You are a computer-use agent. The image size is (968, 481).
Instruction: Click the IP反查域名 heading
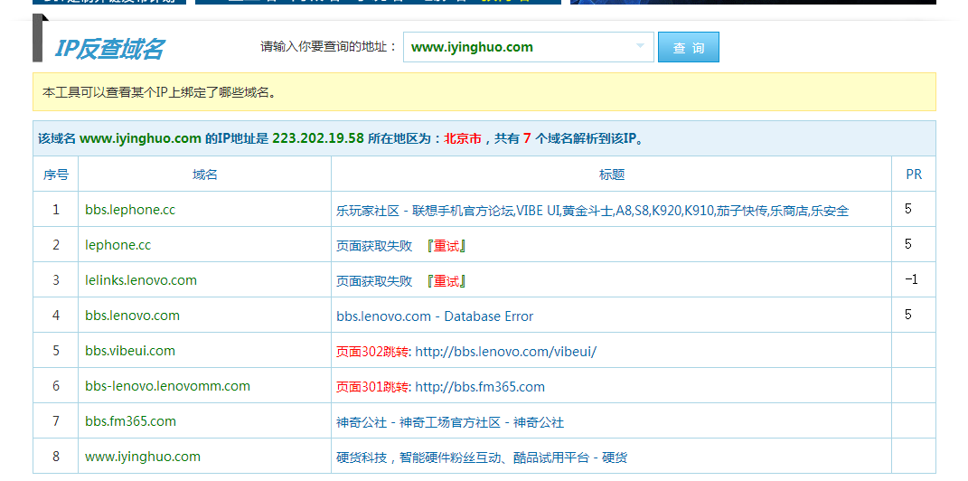[109, 49]
